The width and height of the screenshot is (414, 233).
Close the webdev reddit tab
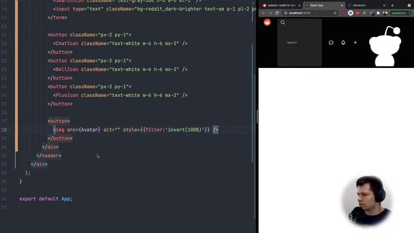300,5
